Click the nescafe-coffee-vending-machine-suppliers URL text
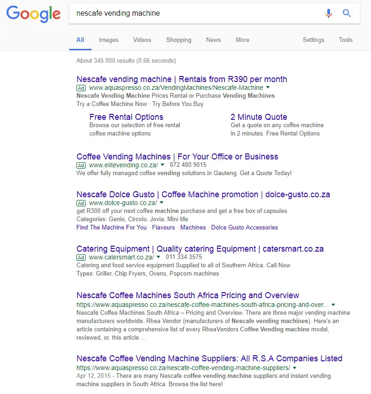Image resolution: width=371 pixels, height=394 pixels. [x=183, y=368]
